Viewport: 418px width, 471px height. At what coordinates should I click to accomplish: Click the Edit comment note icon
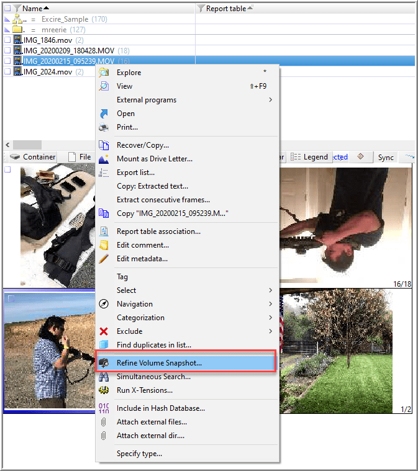(104, 245)
